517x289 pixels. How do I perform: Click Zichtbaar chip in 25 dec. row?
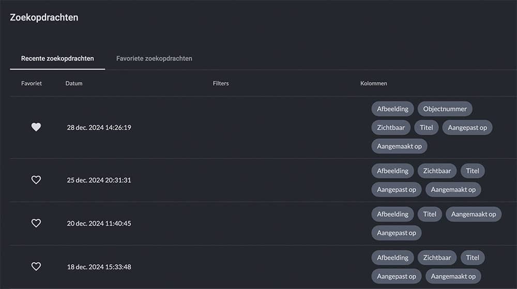click(x=437, y=171)
